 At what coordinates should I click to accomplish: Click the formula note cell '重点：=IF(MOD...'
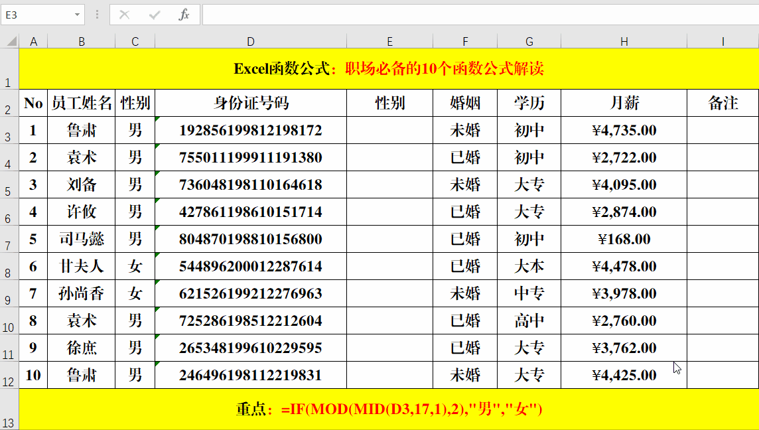coord(389,409)
